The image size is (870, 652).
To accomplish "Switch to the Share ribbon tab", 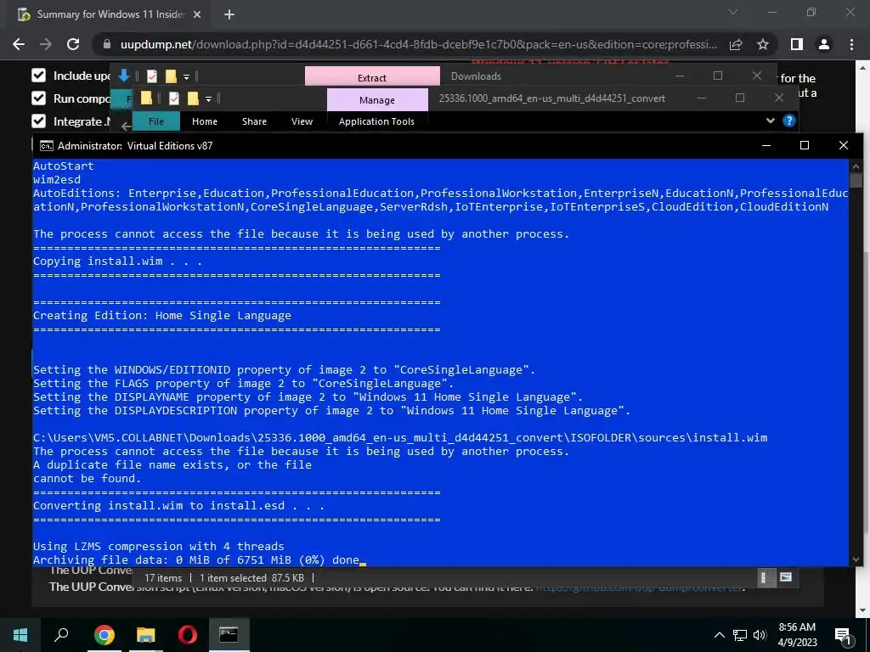I will click(x=254, y=121).
